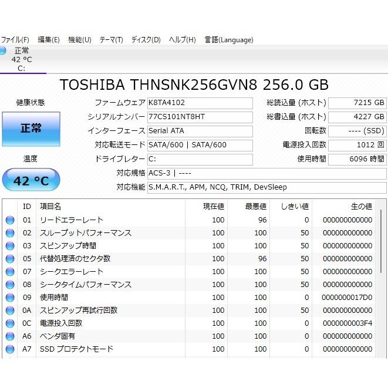Click the 対応機能 field listing S.M.A.R.T., APM
This screenshot has height=388, width=388.
(x=266, y=188)
